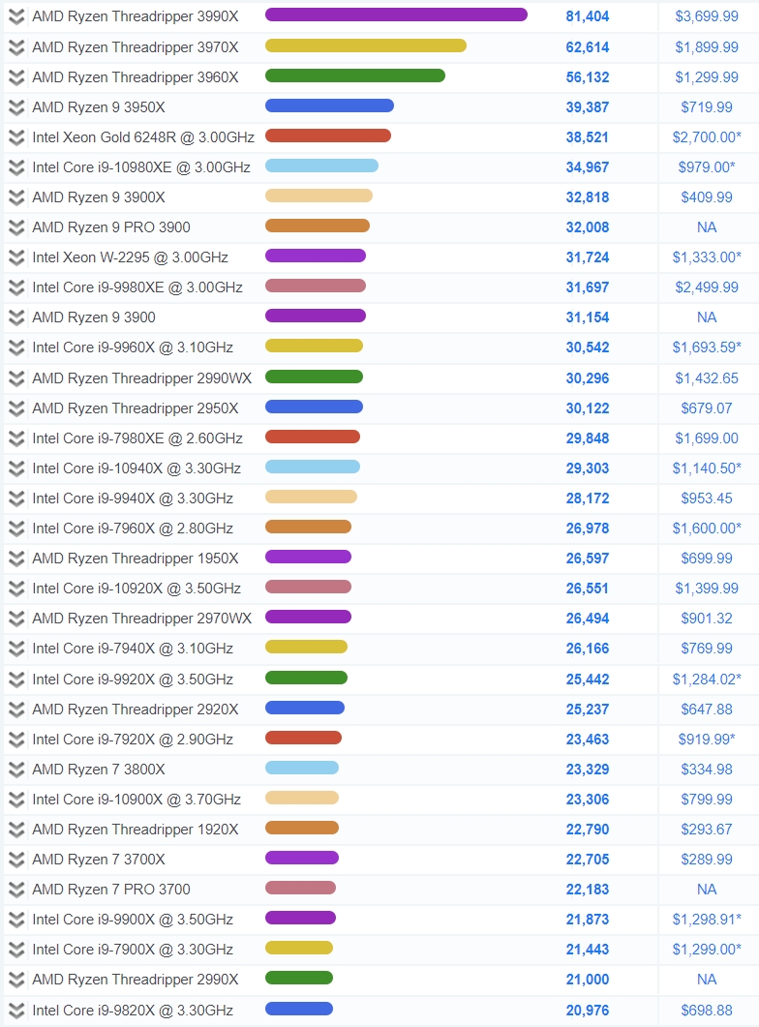The width and height of the screenshot is (759, 1027).
Task: Open the Intel Core i9-7960X @ 2.80GHz link
Action: (133, 528)
